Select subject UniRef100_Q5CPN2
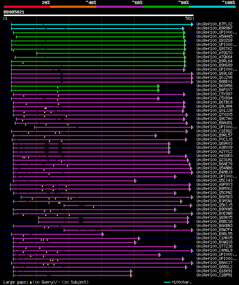Viewport: 239px width, 285px height. [214, 193]
